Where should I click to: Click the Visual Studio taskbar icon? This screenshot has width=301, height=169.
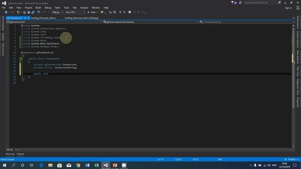pos(105,165)
